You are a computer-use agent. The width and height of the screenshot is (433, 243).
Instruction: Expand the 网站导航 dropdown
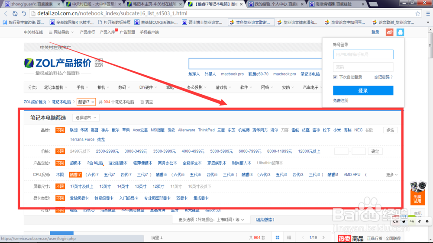tap(61, 32)
